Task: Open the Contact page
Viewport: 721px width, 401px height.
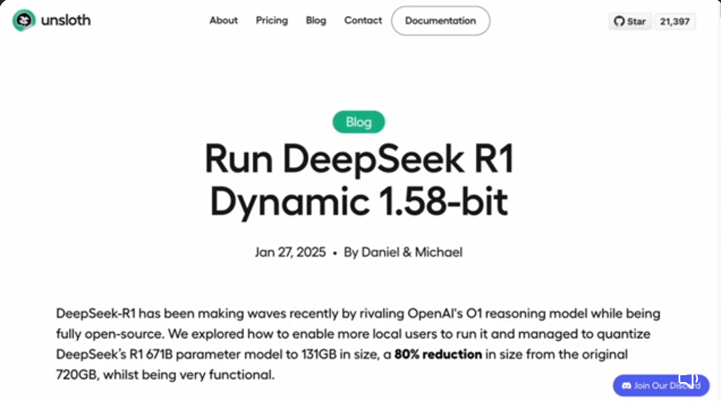Action: (x=363, y=20)
